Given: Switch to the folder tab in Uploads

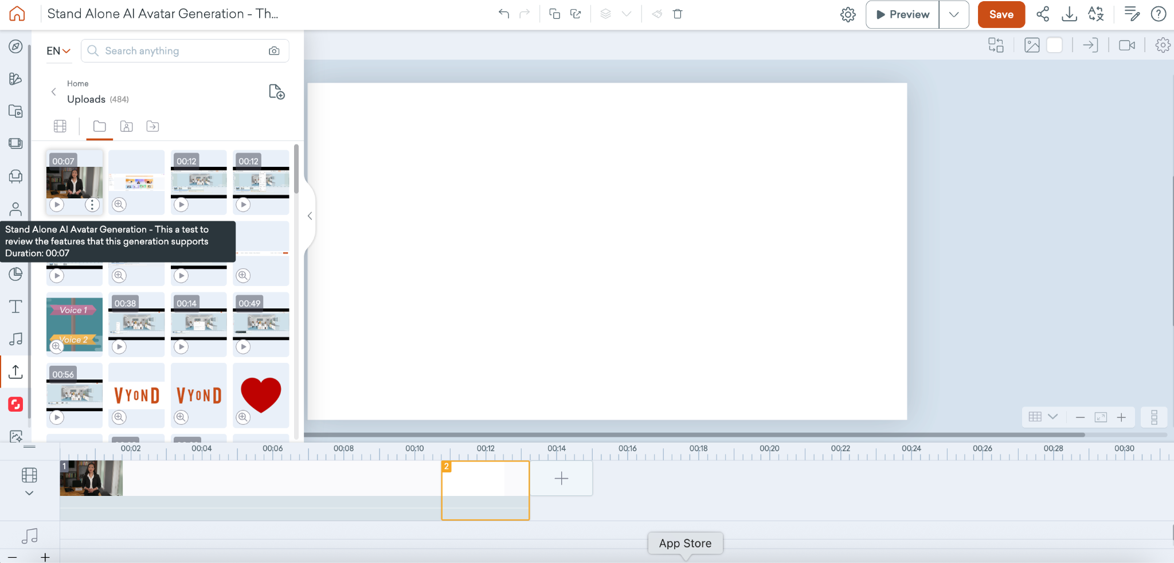Looking at the screenshot, I should (99, 126).
